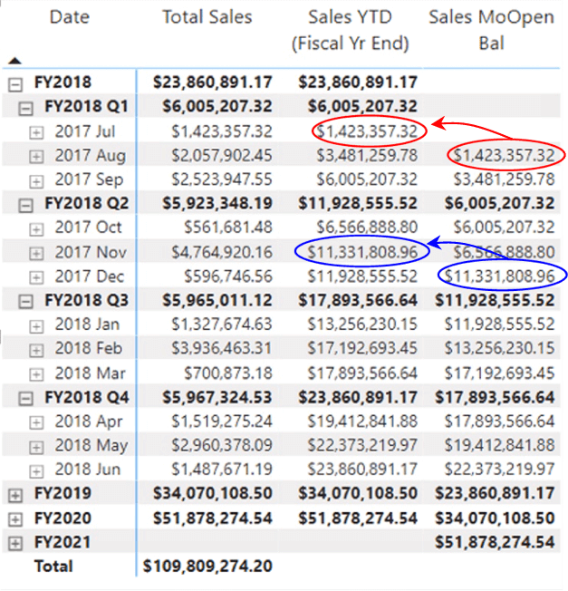Click the 2017 Dec opening balance cell

pos(500,276)
